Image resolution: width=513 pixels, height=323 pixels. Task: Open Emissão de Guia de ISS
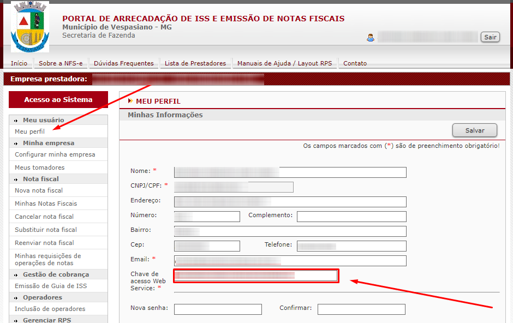click(x=51, y=286)
